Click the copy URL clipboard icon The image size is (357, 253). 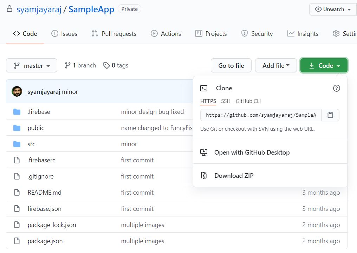pos(330,115)
